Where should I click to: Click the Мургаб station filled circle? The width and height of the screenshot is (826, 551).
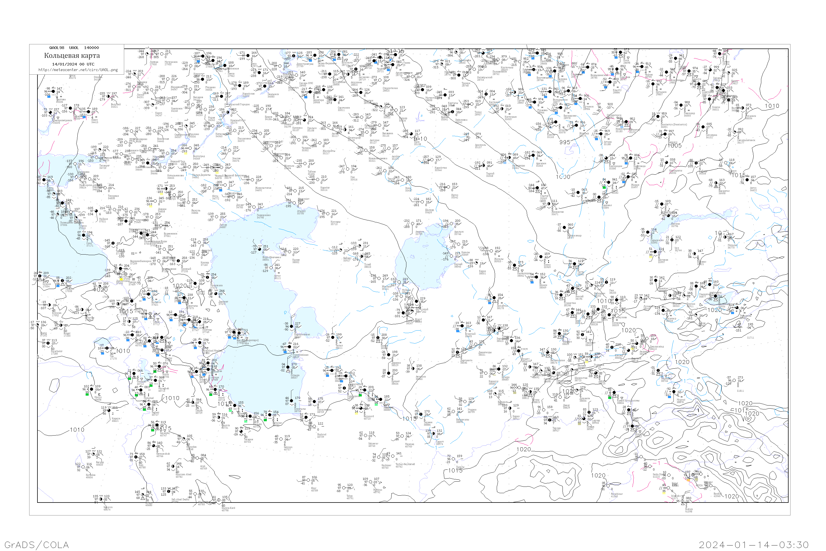(674, 392)
